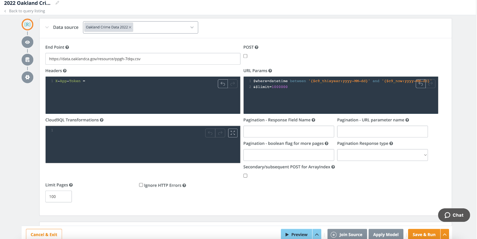Click Headers help question icon

65,71
